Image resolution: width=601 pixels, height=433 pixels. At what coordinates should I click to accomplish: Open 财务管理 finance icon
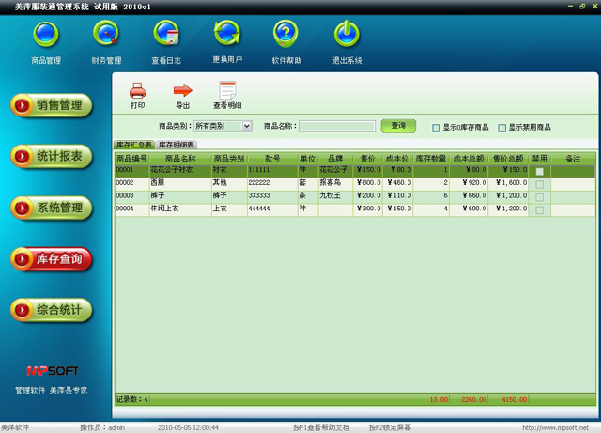[x=106, y=38]
